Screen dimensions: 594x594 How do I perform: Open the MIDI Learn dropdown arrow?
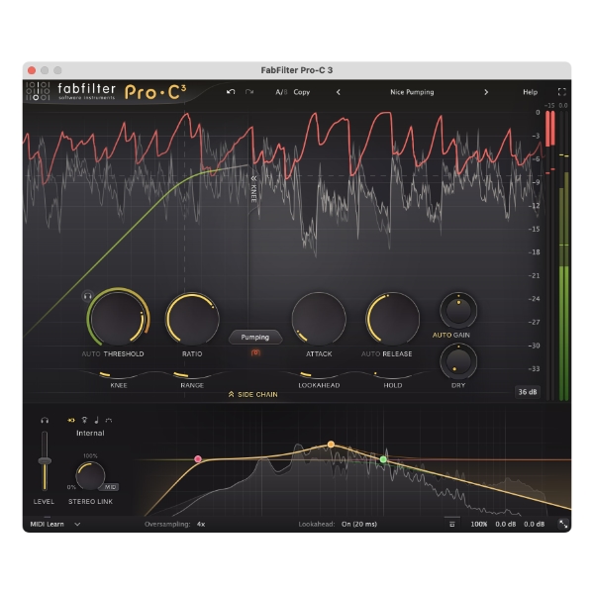[77, 525]
